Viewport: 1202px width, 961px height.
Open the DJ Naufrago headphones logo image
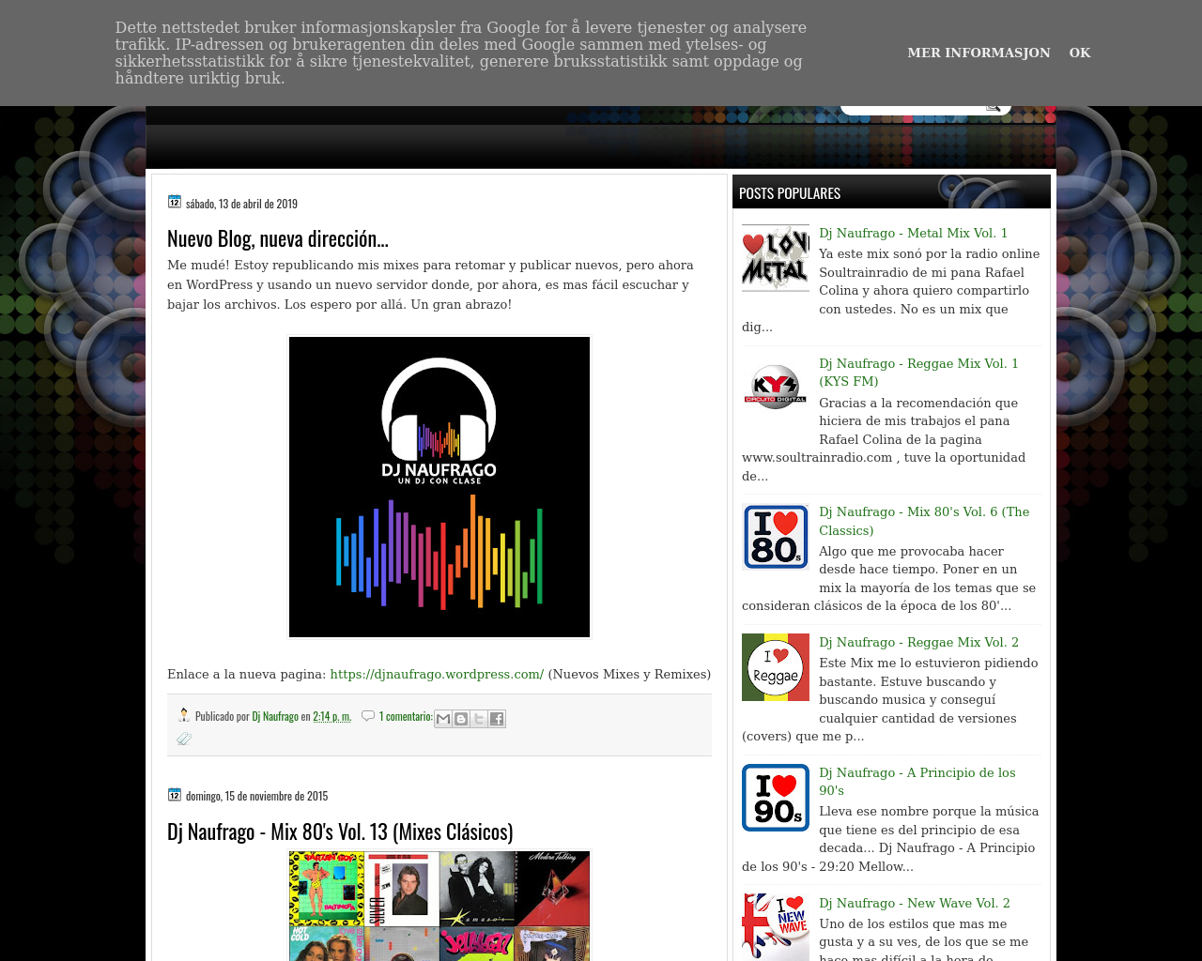[439, 487]
